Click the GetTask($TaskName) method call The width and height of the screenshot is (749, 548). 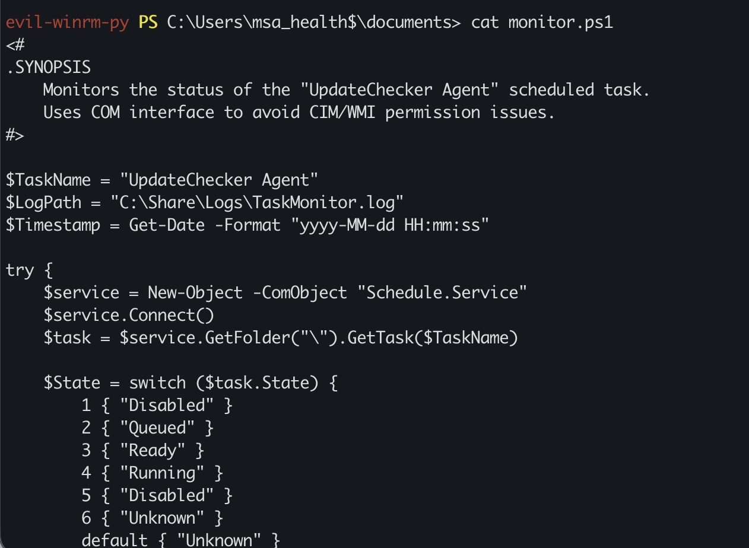click(x=433, y=337)
